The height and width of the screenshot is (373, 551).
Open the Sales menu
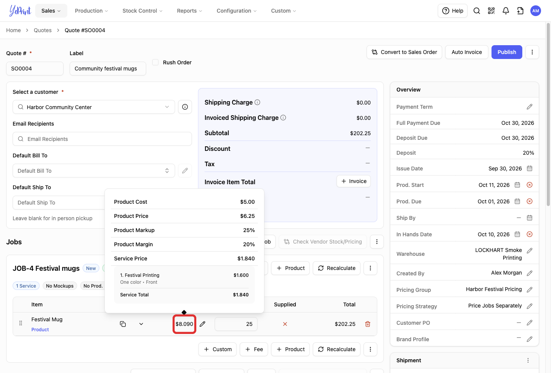51,11
